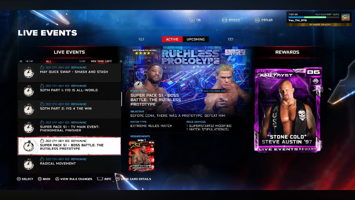Open the Filter option set to All
The height and width of the screenshot is (200, 355).
click(49, 61)
